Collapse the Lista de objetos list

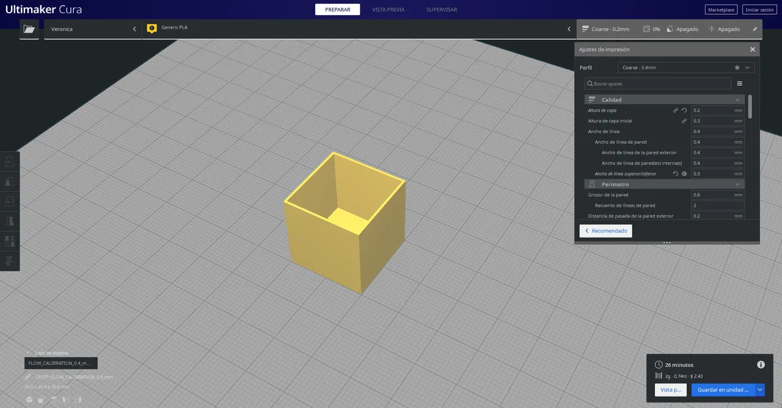(28, 353)
